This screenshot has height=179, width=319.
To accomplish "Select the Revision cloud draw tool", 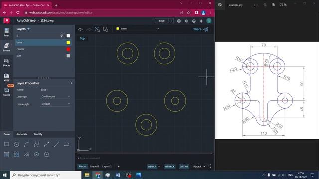I will [x=66, y=144].
